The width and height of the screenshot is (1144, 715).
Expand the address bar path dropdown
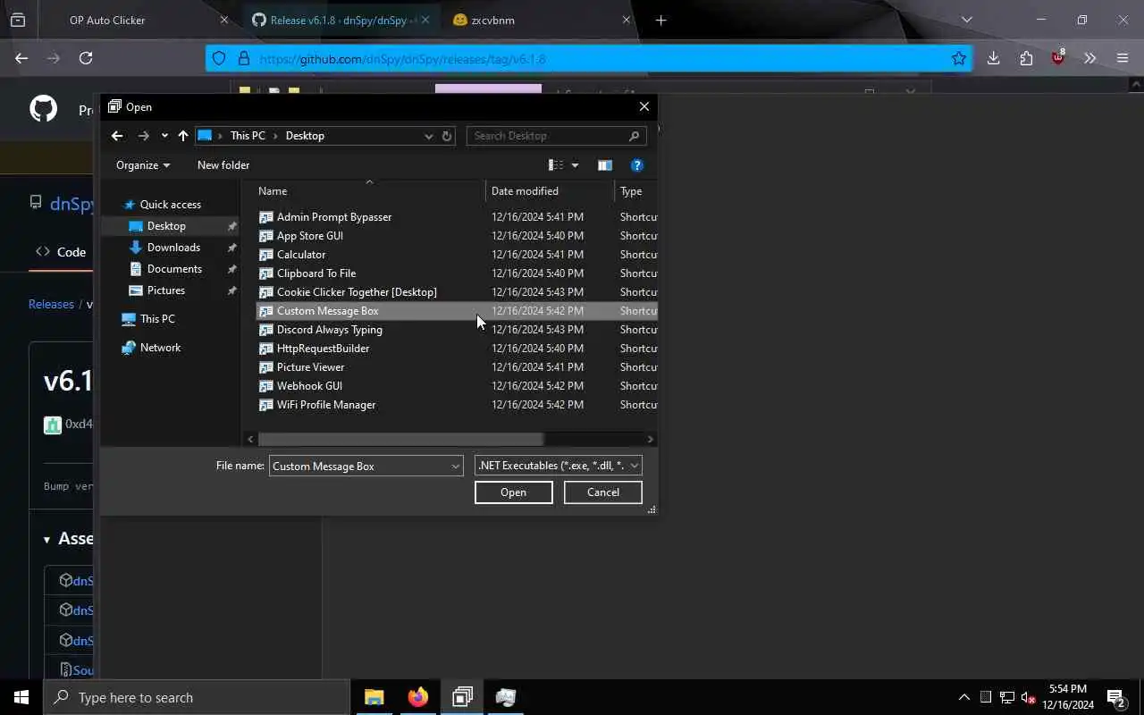click(x=428, y=136)
